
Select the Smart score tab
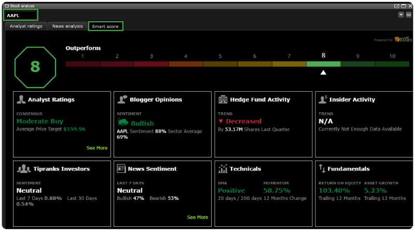(105, 26)
